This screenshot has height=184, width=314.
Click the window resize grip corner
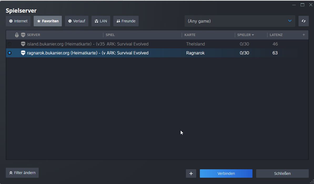pyautogui.click(x=312, y=182)
